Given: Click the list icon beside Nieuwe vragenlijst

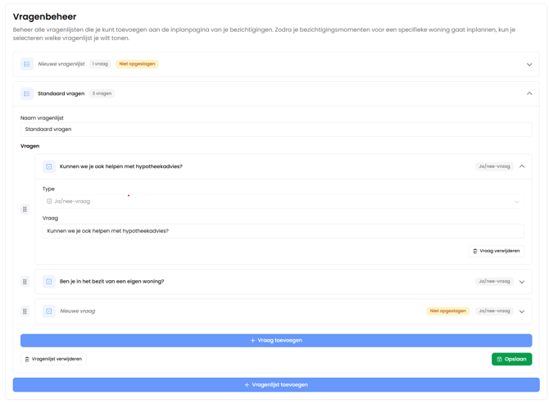Looking at the screenshot, I should [27, 64].
